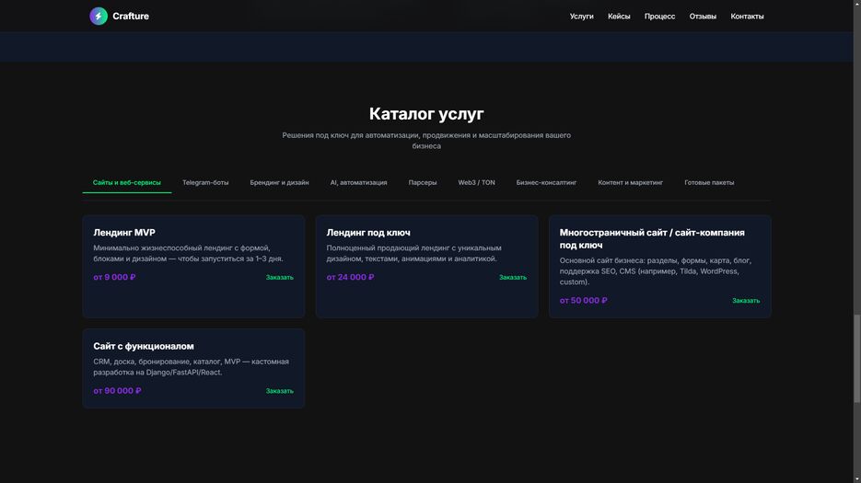861x483 pixels.
Task: Open the Web3 / TON tab
Action: click(x=477, y=182)
